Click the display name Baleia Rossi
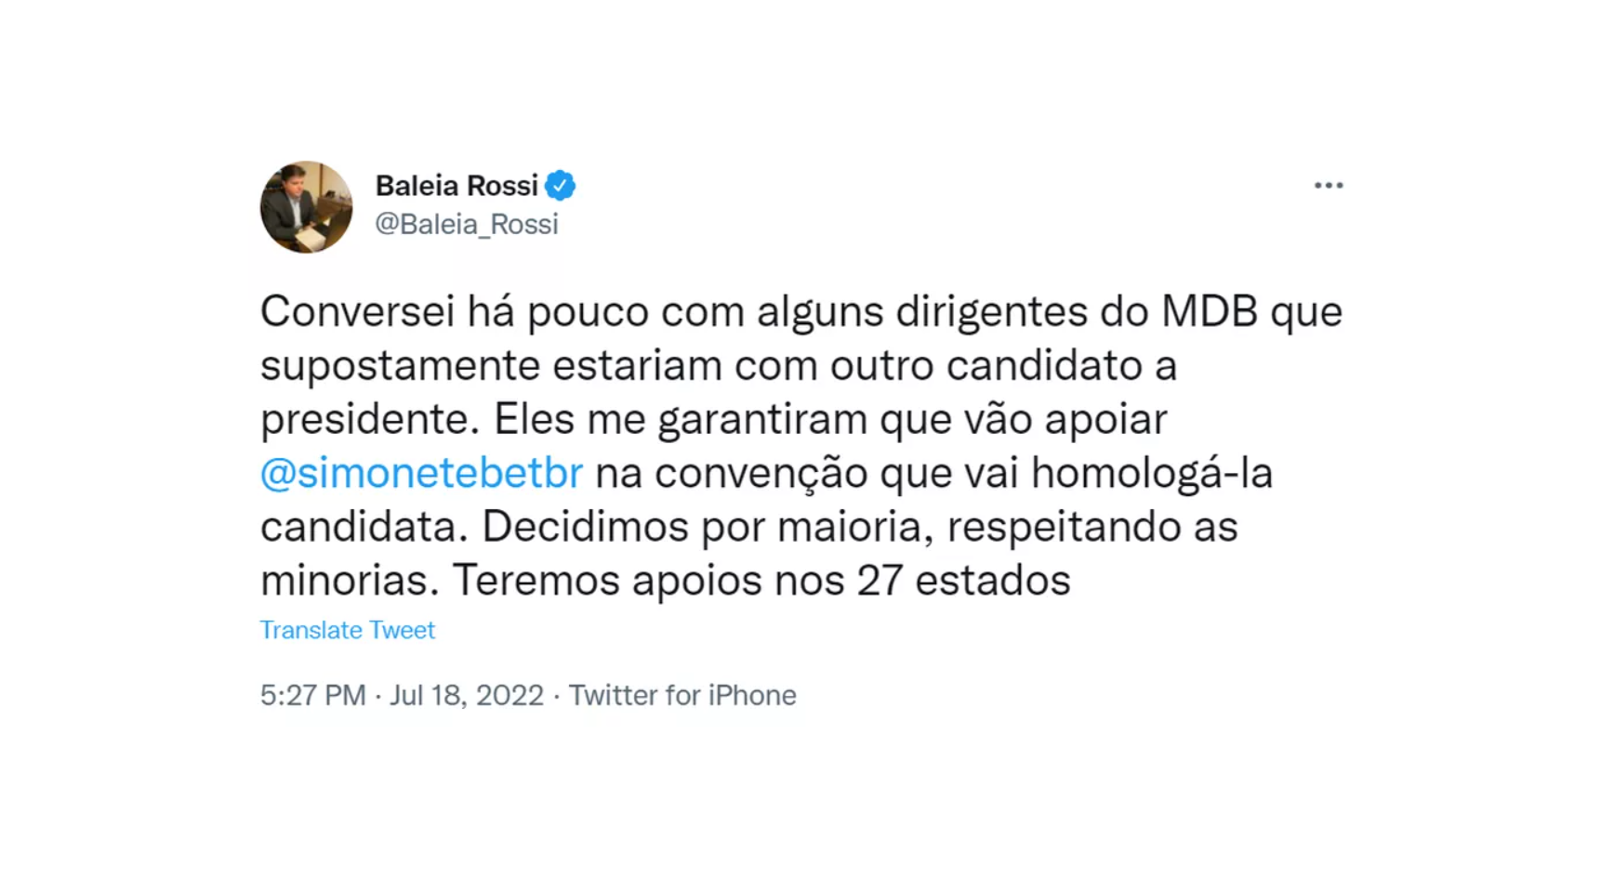 tap(456, 186)
